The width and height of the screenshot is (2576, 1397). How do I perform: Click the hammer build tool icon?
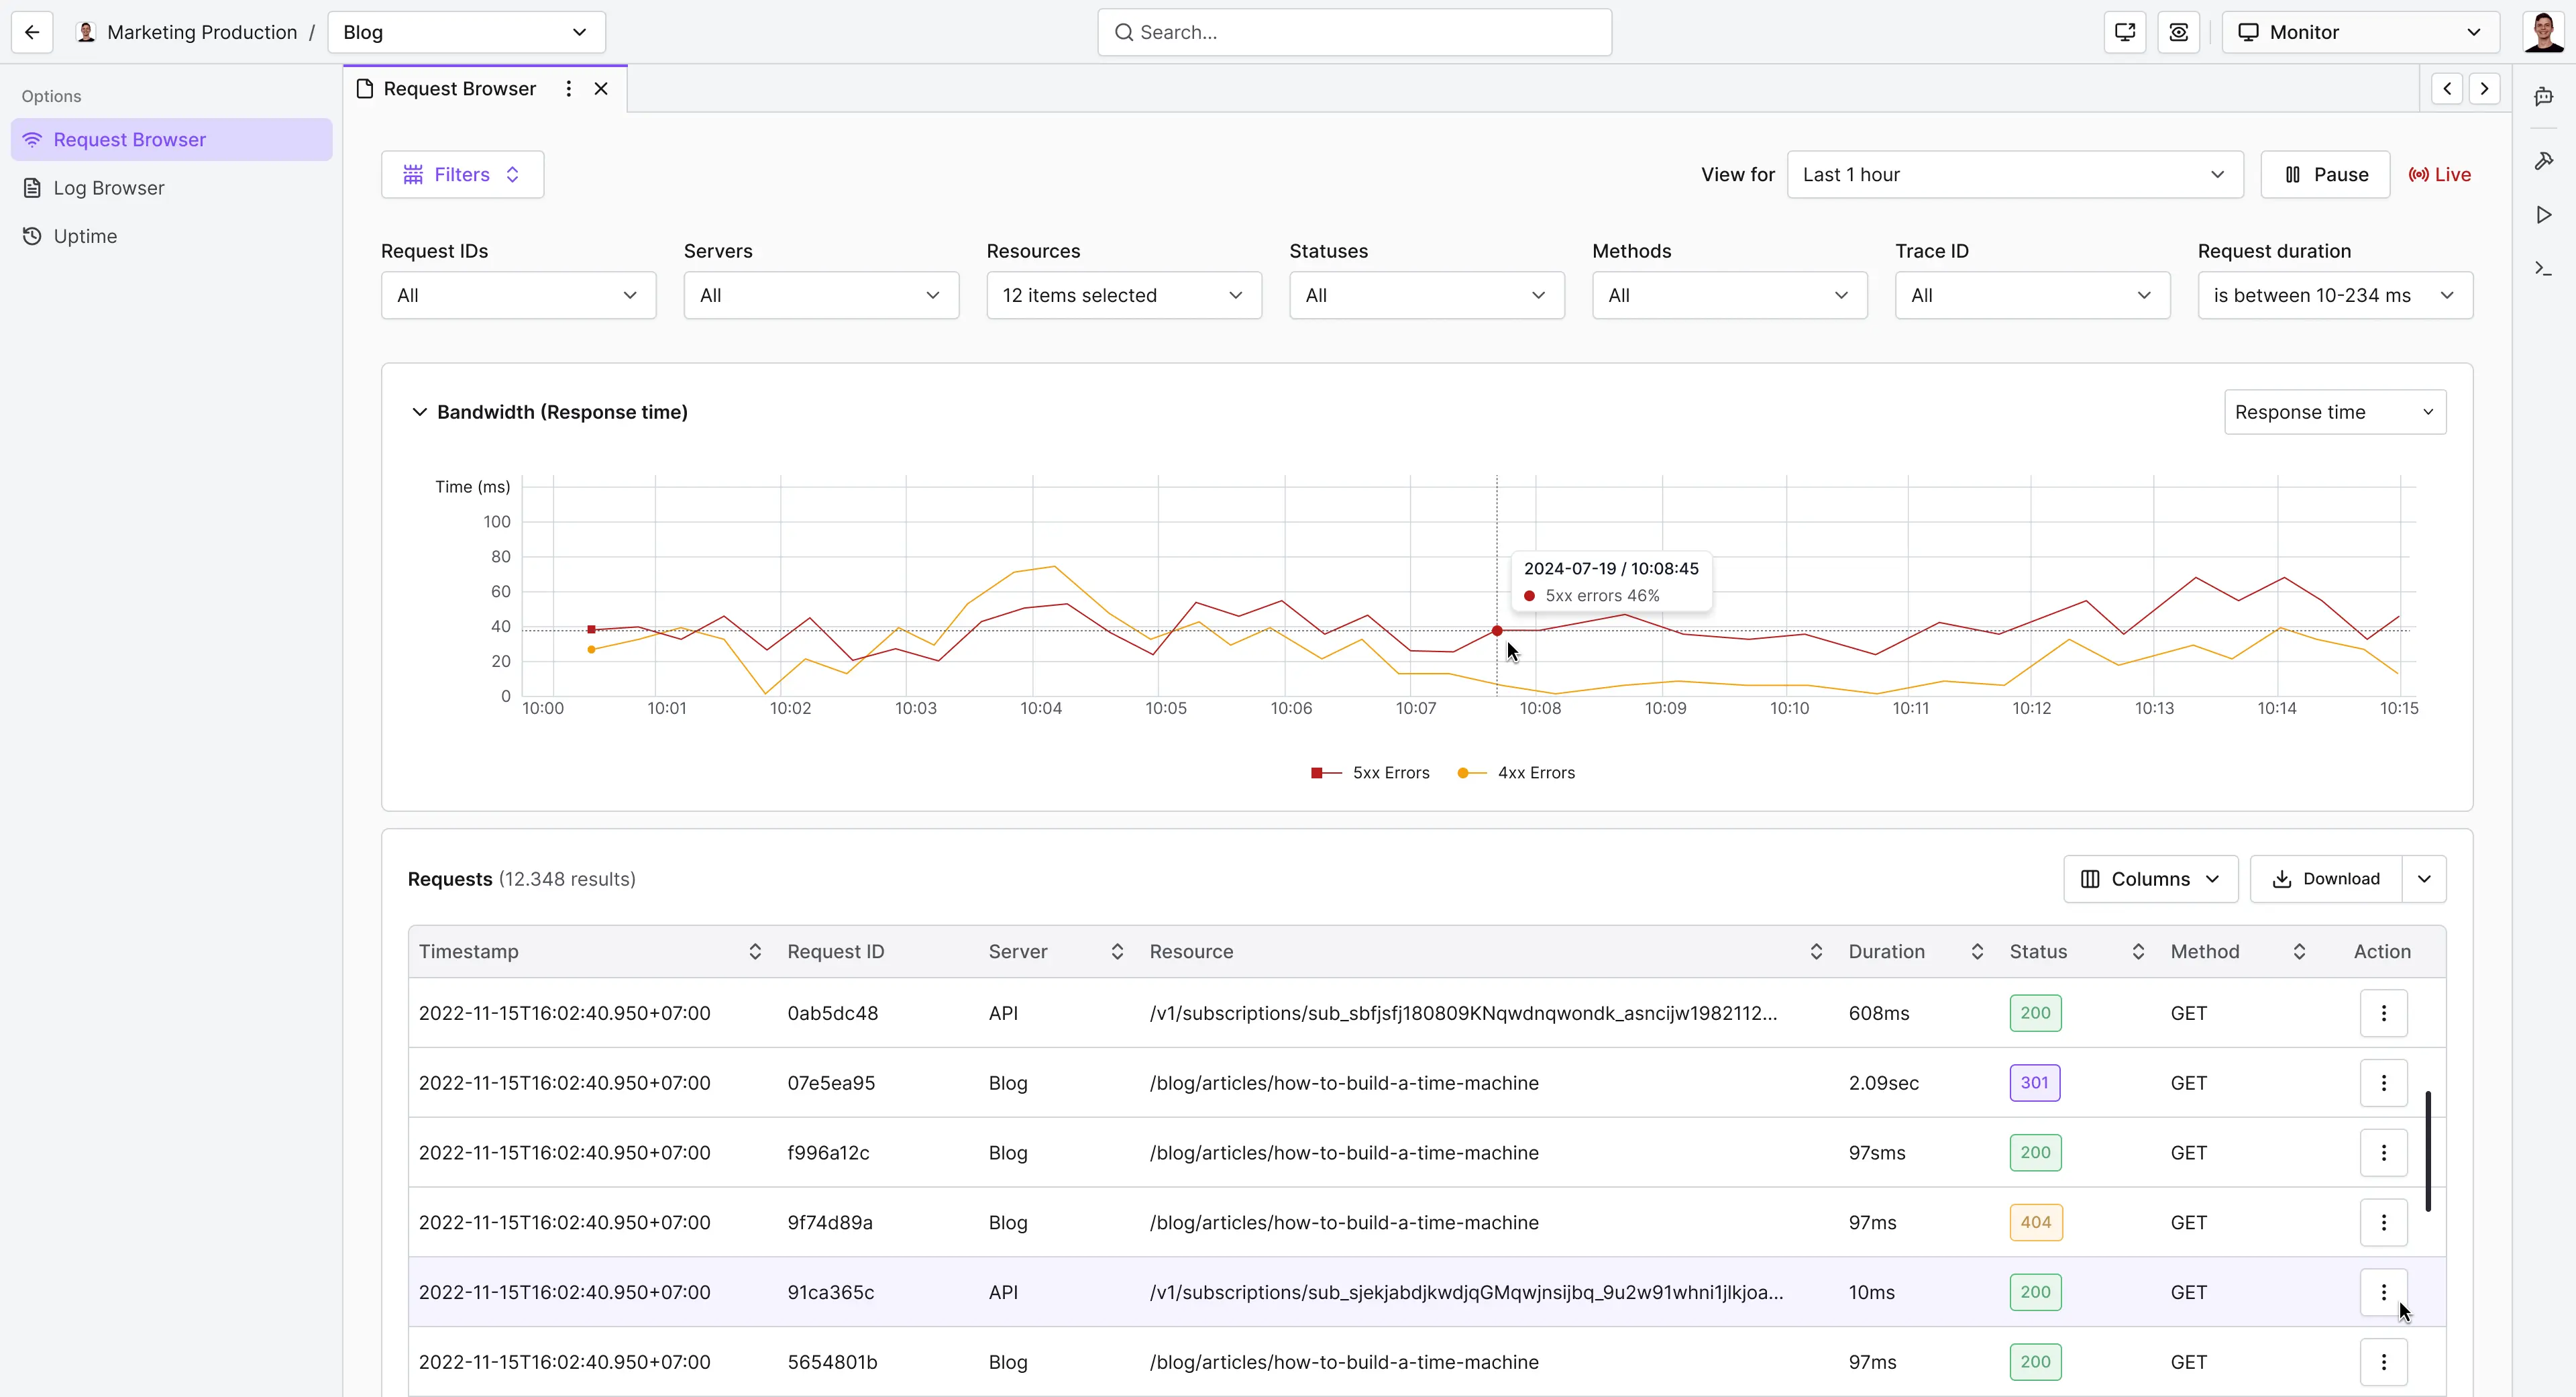coord(2544,161)
